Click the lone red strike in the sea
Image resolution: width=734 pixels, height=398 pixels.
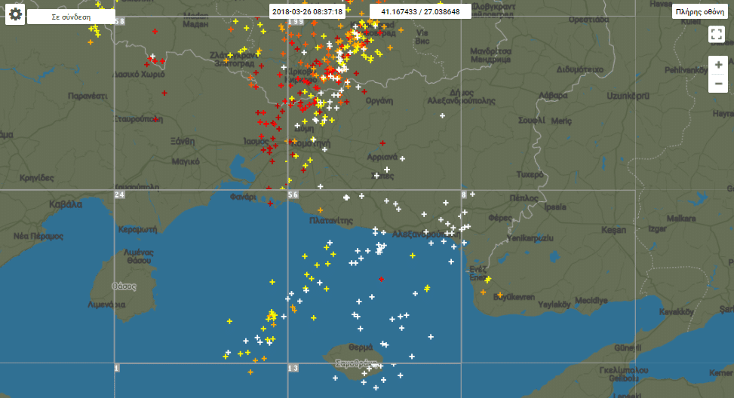381,279
